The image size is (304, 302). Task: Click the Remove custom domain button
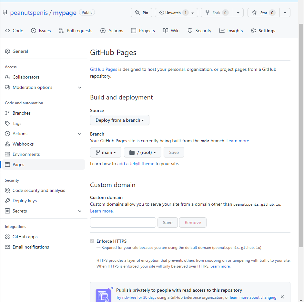coord(193,222)
